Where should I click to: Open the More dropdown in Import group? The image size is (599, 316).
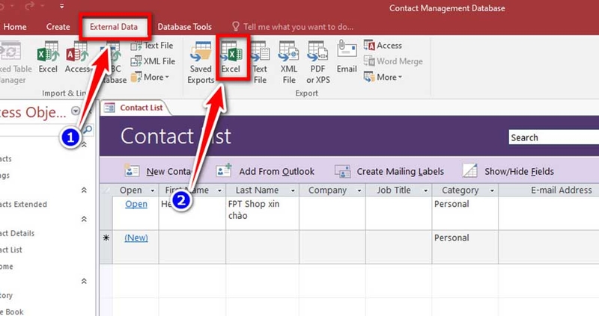(x=150, y=77)
